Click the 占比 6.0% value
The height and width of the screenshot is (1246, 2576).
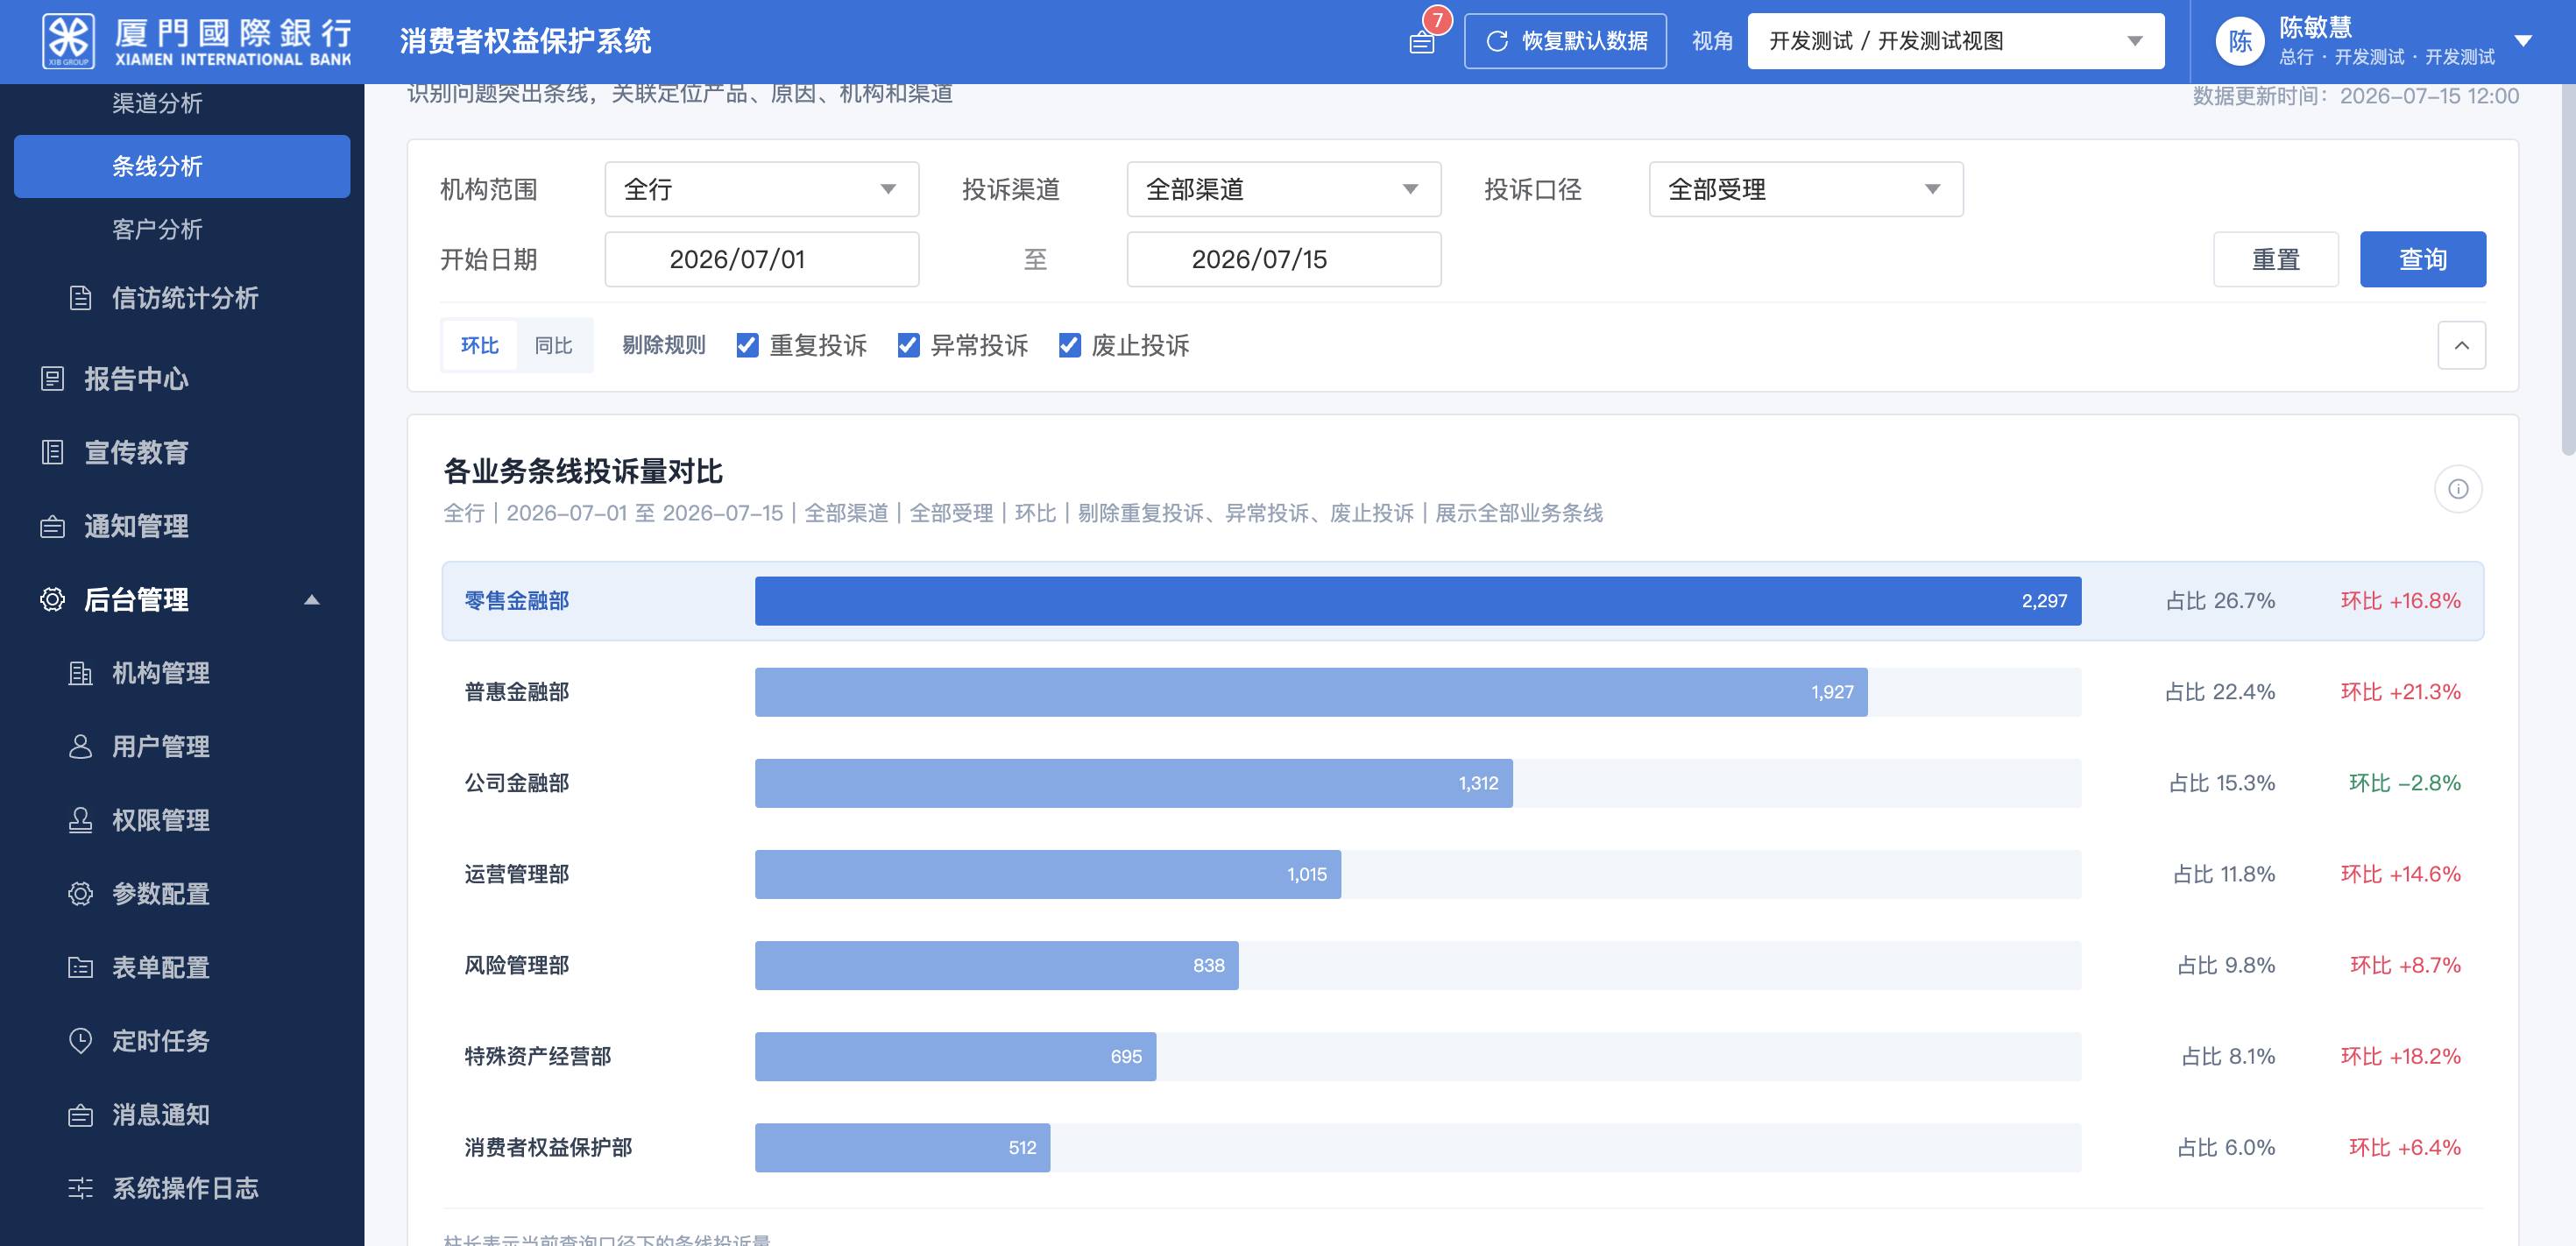2227,1147
